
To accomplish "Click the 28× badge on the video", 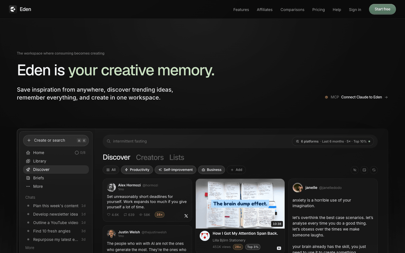I will (238, 247).
